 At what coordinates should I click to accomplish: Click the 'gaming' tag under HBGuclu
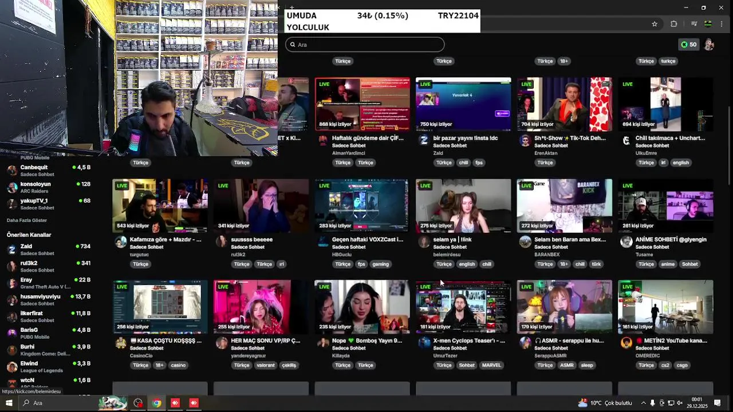(381, 264)
